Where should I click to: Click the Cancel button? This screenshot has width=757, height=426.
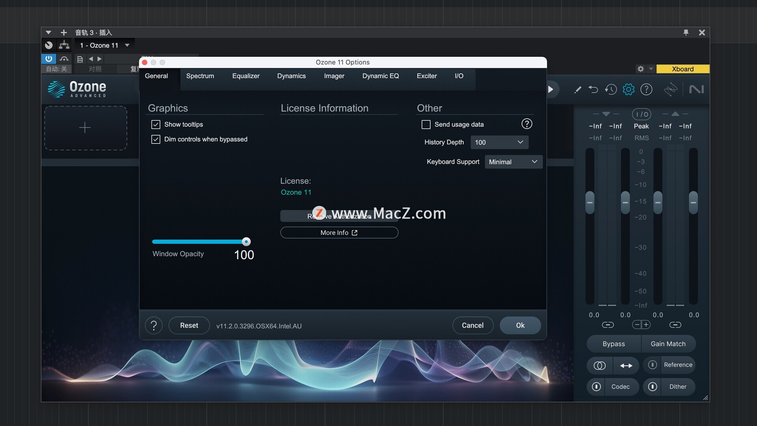(472, 325)
